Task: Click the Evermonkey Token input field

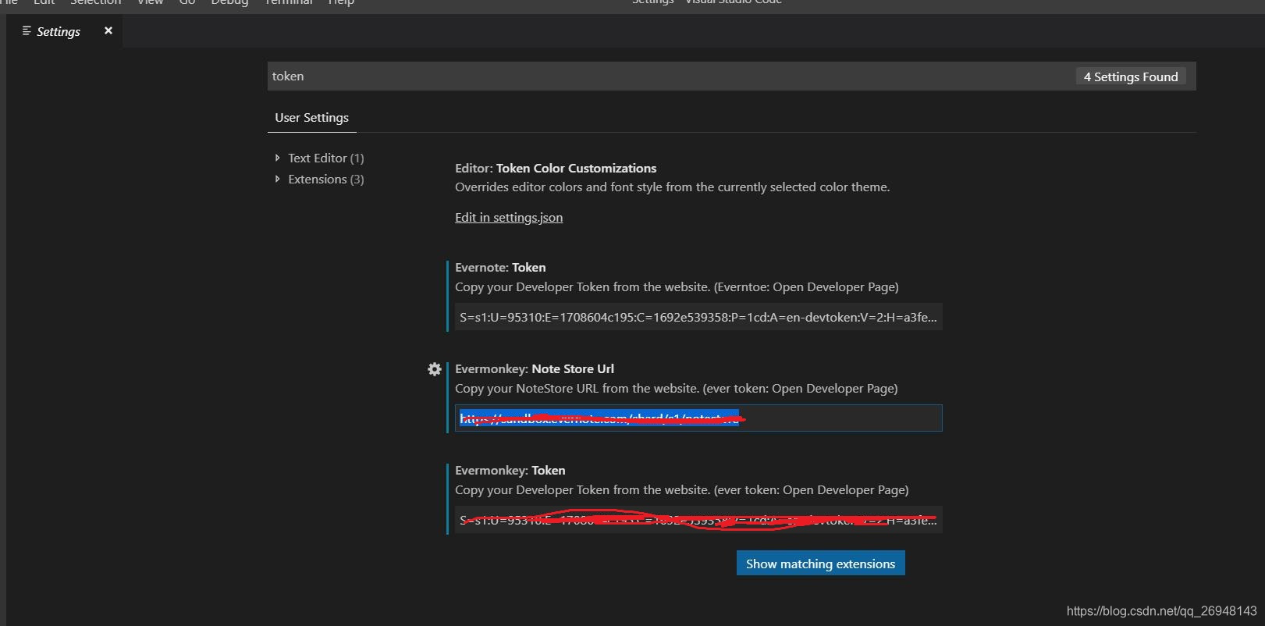Action: point(698,520)
